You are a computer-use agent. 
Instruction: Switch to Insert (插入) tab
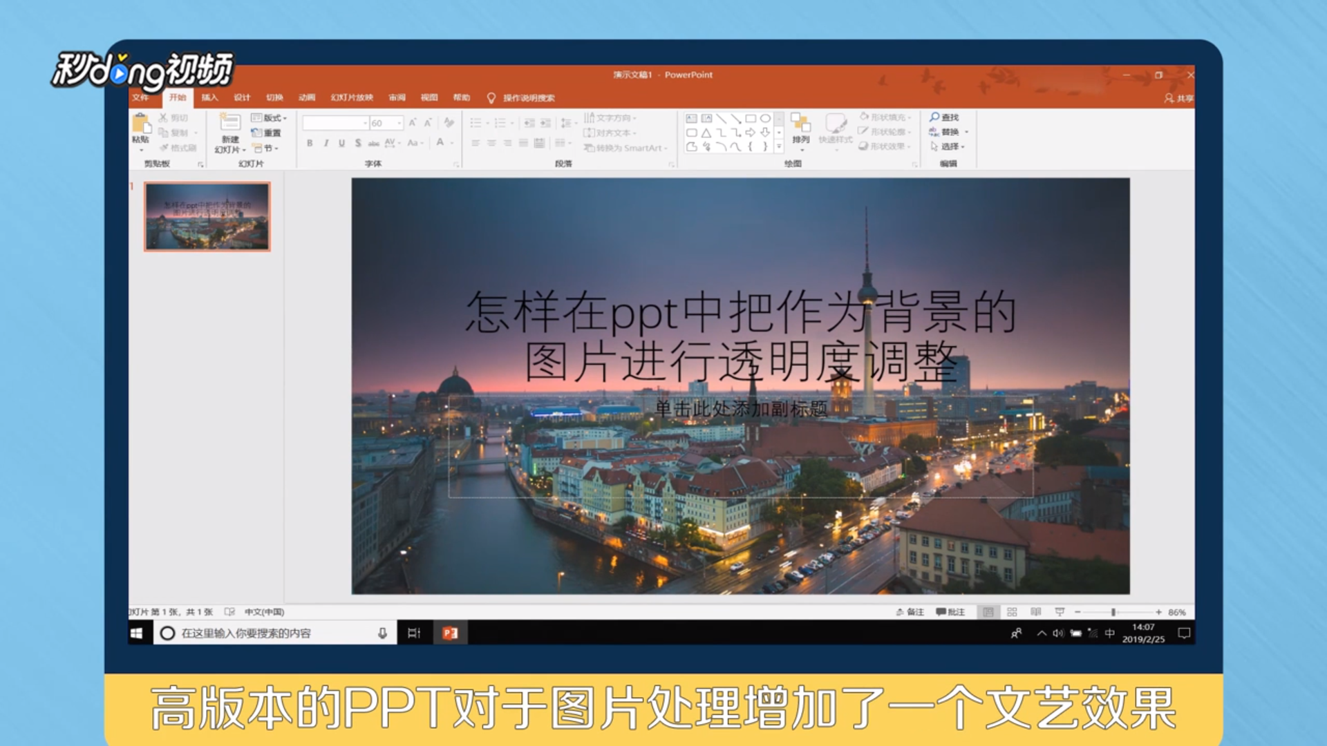point(209,97)
